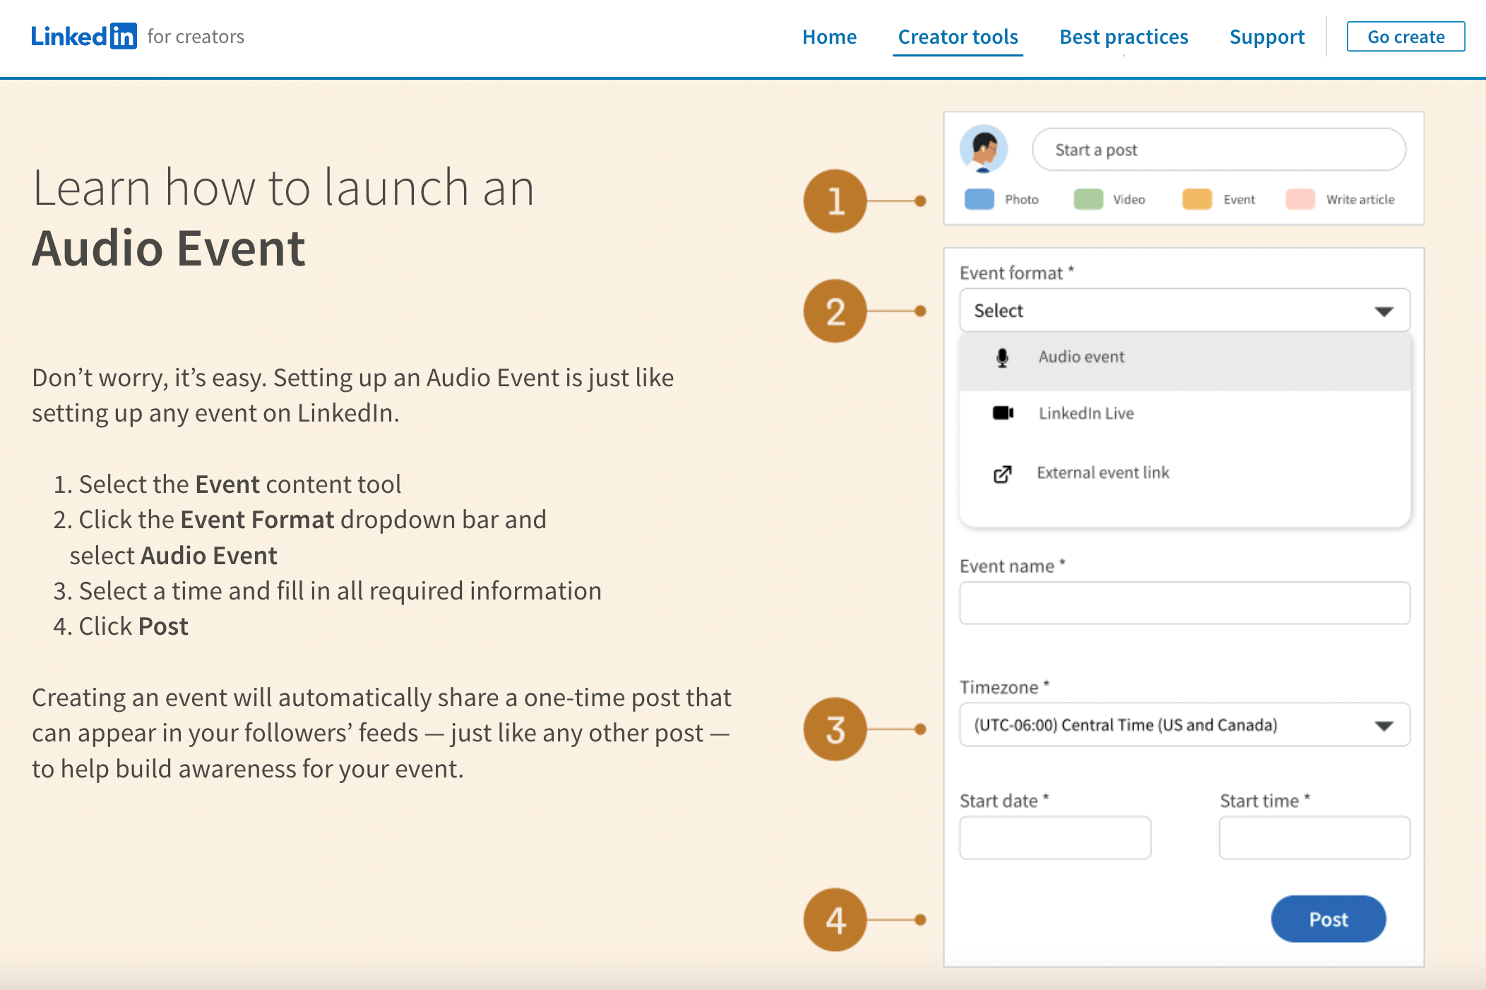Click the Photo label
The width and height of the screenshot is (1486, 990).
(x=1021, y=200)
